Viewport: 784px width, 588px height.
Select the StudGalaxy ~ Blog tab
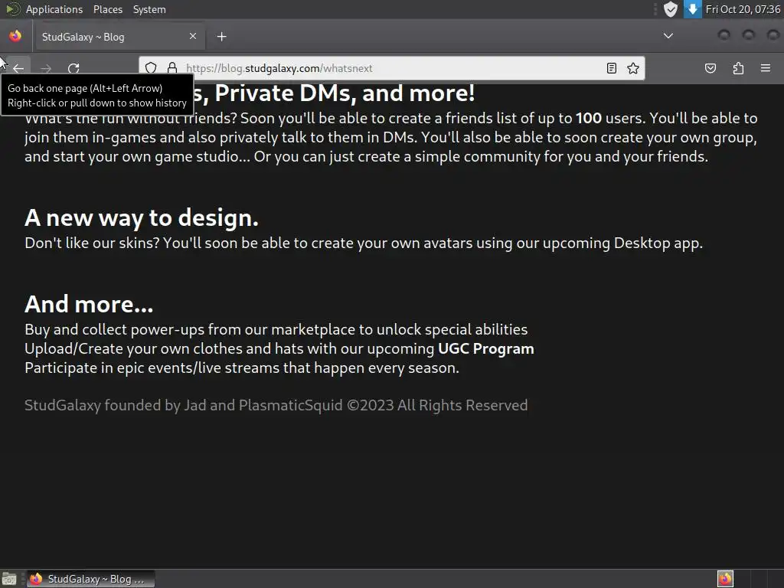coord(119,37)
